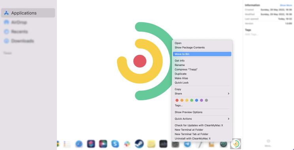Select Show Preview Options
The image size is (294, 150).
click(202, 112)
